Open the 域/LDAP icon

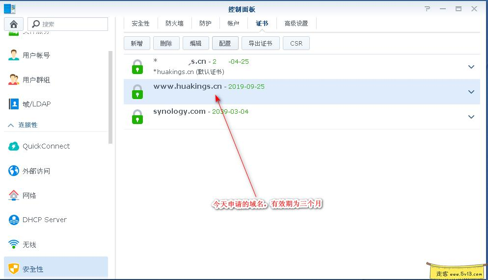pos(13,104)
